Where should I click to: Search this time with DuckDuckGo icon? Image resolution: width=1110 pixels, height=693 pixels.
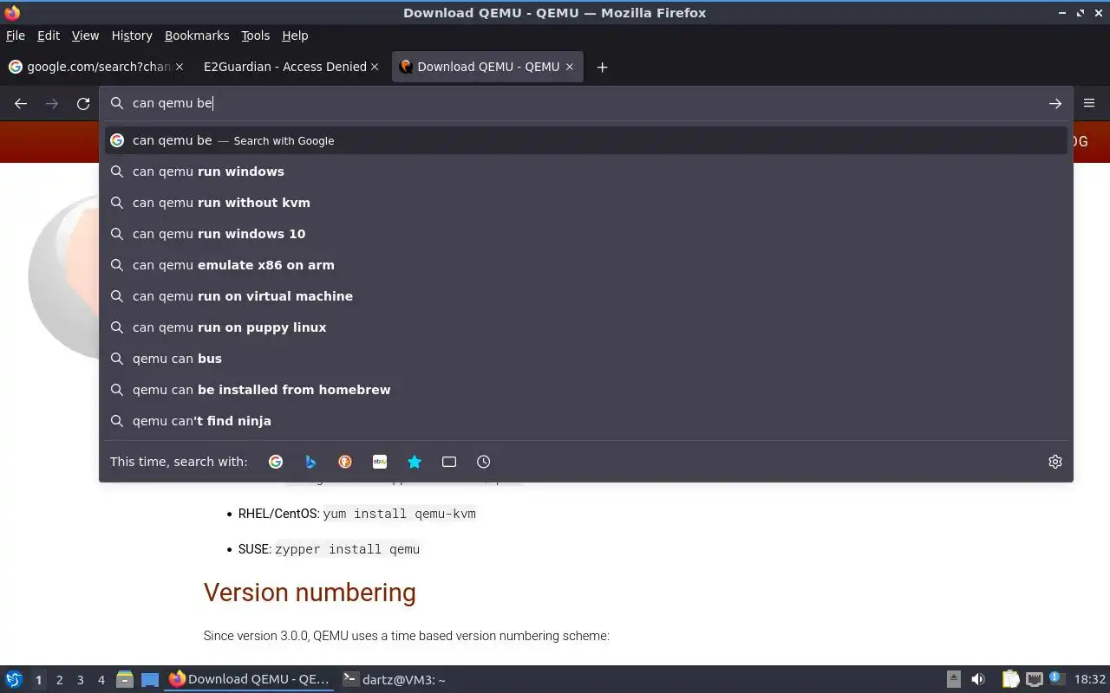coord(345,462)
